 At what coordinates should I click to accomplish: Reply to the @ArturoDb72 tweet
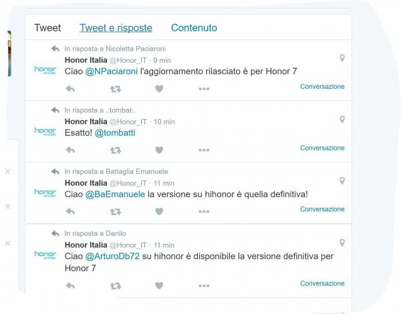coord(70,285)
